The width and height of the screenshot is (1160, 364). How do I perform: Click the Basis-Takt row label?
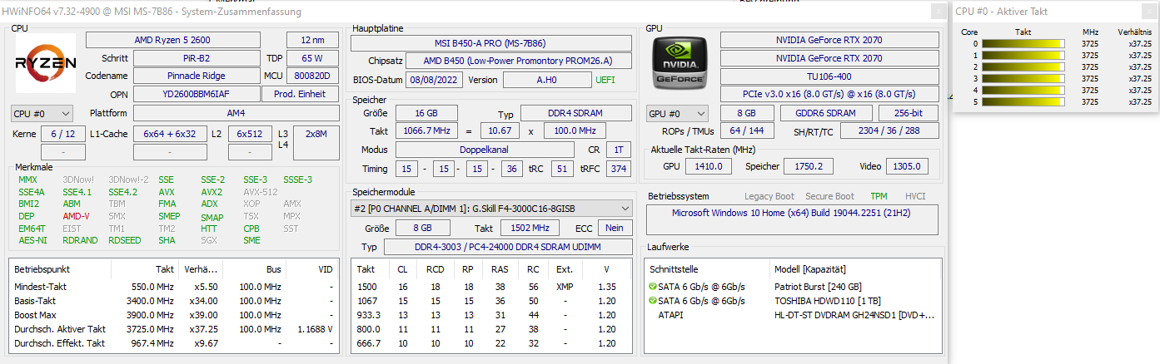point(36,300)
